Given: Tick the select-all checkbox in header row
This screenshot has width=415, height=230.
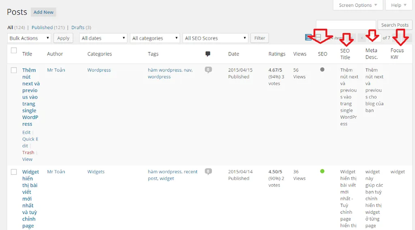Looking at the screenshot, I should click(14, 51).
